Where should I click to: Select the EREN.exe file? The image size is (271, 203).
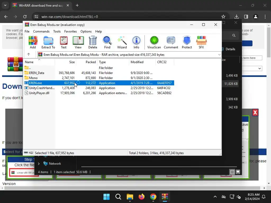pos(99,83)
